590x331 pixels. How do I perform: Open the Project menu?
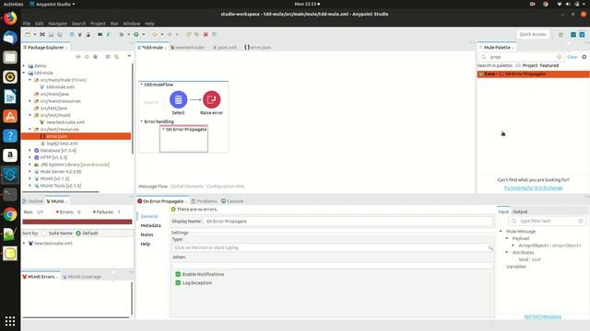pos(98,23)
